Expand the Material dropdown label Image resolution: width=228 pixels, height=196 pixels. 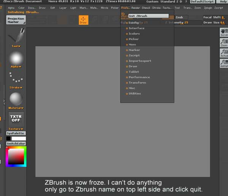(16, 108)
